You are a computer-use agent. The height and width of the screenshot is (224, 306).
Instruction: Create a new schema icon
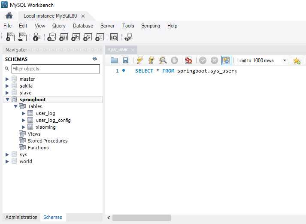click(x=52, y=37)
